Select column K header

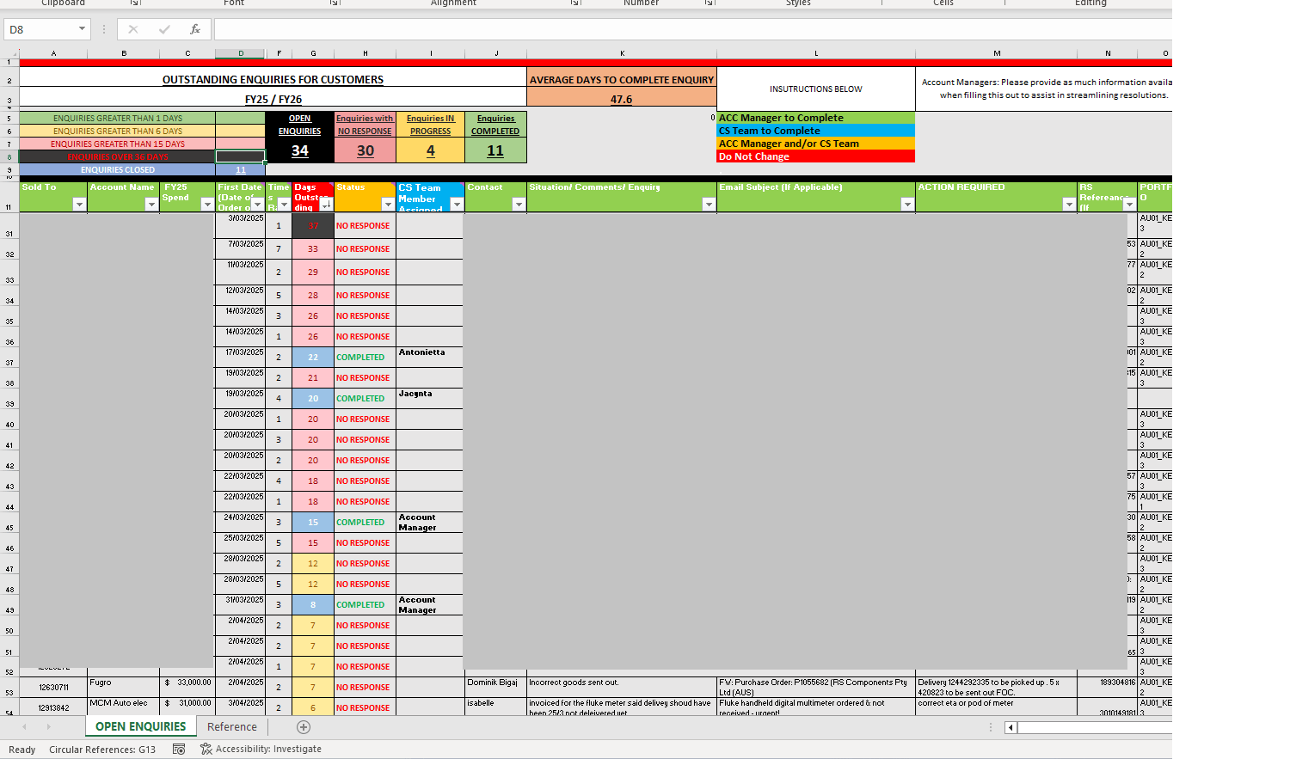click(x=622, y=53)
